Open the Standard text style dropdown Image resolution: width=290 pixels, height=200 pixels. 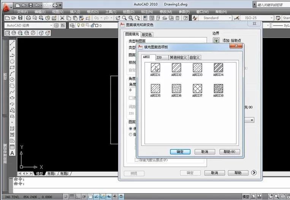point(215,18)
